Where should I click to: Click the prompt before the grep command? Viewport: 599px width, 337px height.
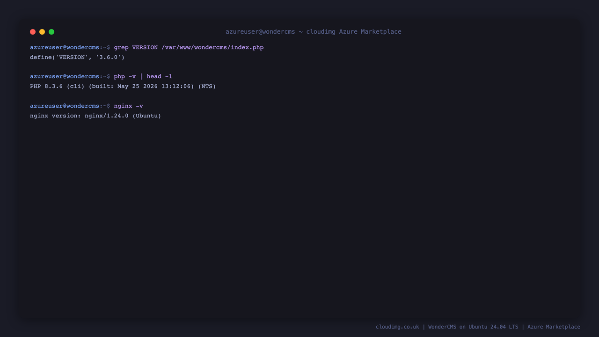(70, 47)
